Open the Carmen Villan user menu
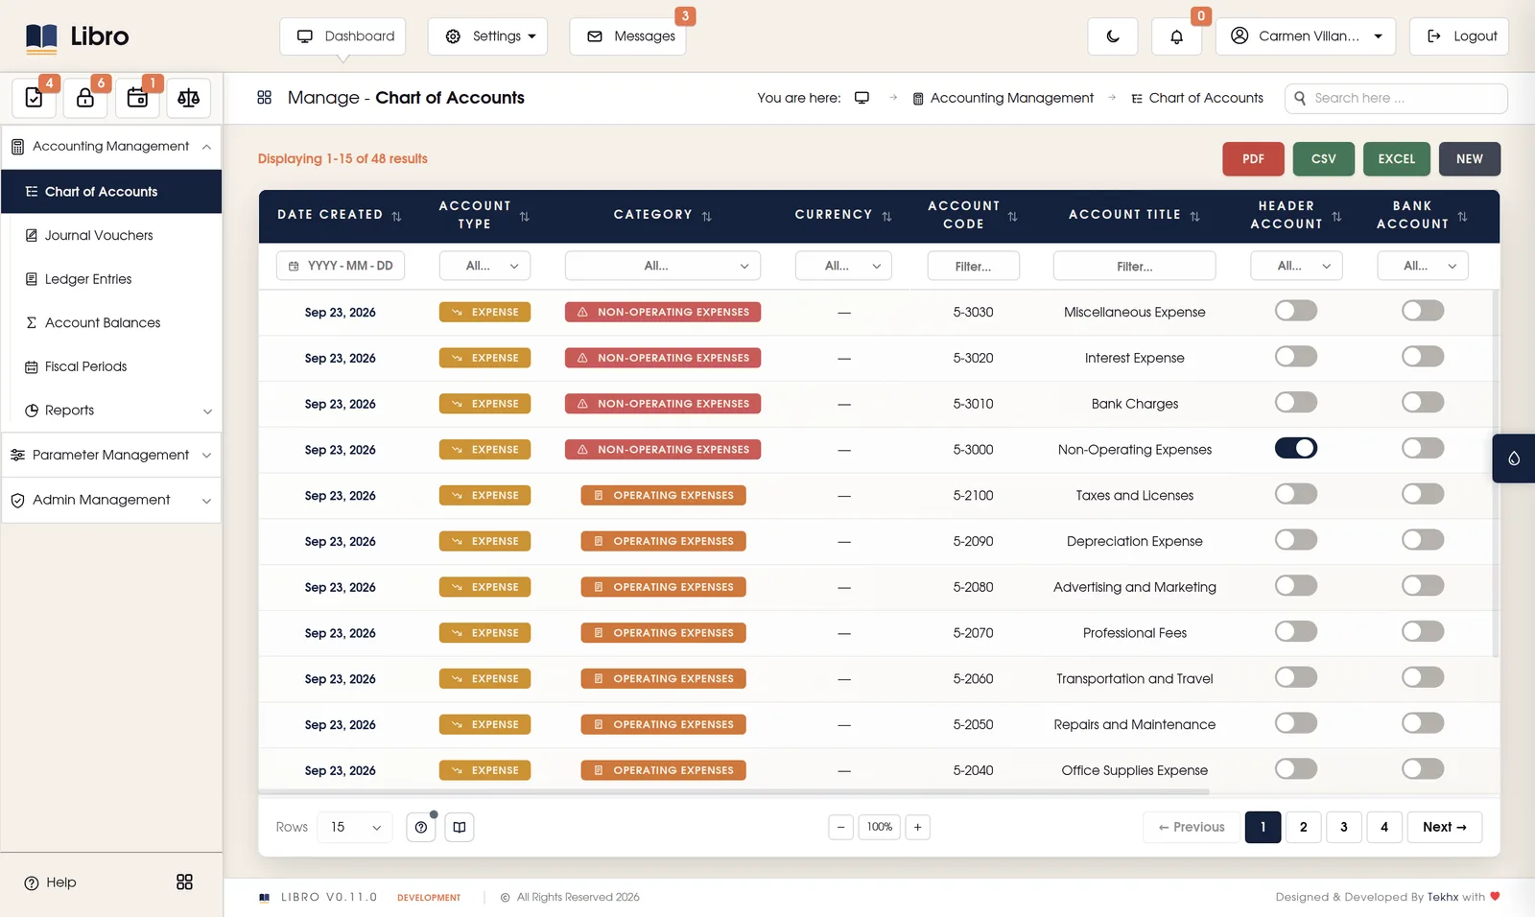Viewport: 1535px width, 917px height. pos(1306,36)
